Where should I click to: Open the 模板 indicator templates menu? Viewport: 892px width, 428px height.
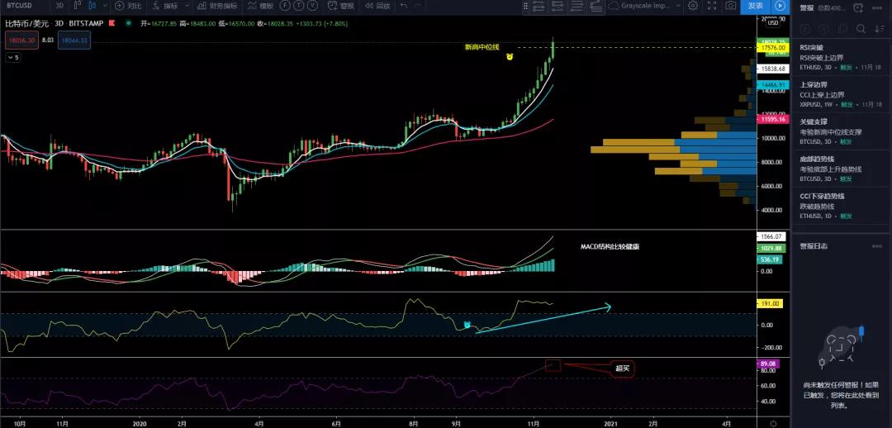pos(260,6)
